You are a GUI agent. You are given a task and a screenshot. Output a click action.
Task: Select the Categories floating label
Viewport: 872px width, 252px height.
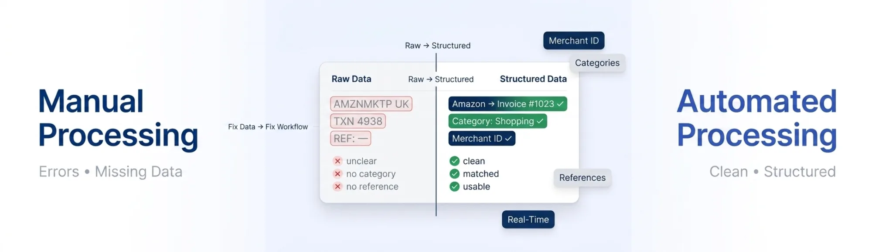click(597, 63)
